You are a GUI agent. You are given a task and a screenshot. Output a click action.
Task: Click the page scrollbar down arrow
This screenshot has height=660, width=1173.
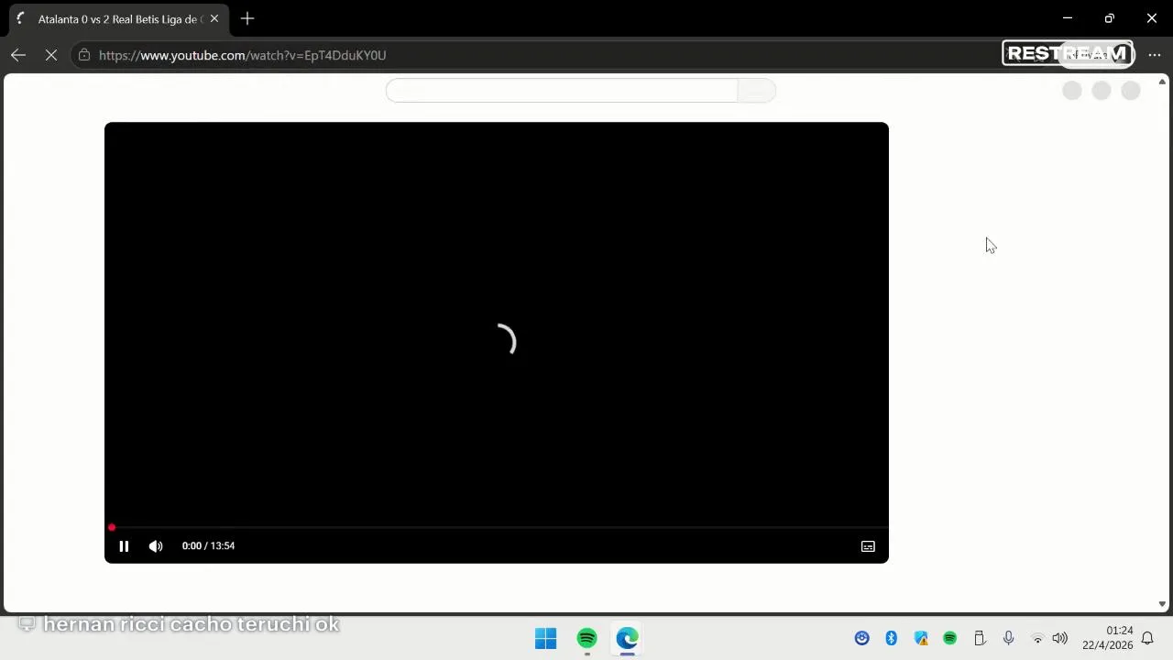tap(1162, 604)
